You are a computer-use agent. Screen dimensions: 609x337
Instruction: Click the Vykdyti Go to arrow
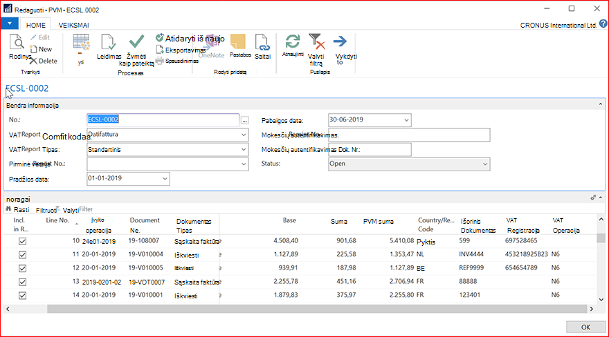click(340, 41)
